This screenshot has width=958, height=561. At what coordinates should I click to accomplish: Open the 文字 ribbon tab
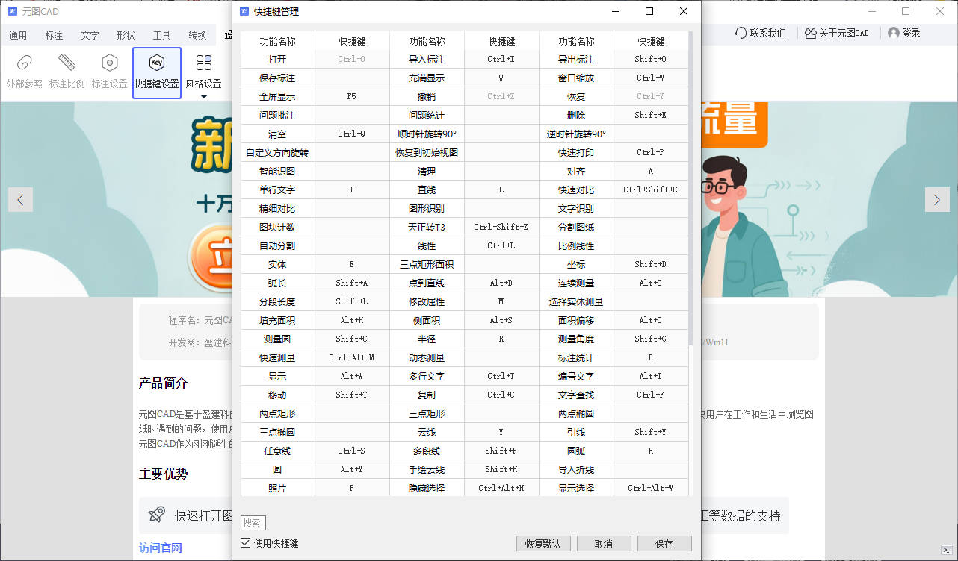pyautogui.click(x=90, y=35)
